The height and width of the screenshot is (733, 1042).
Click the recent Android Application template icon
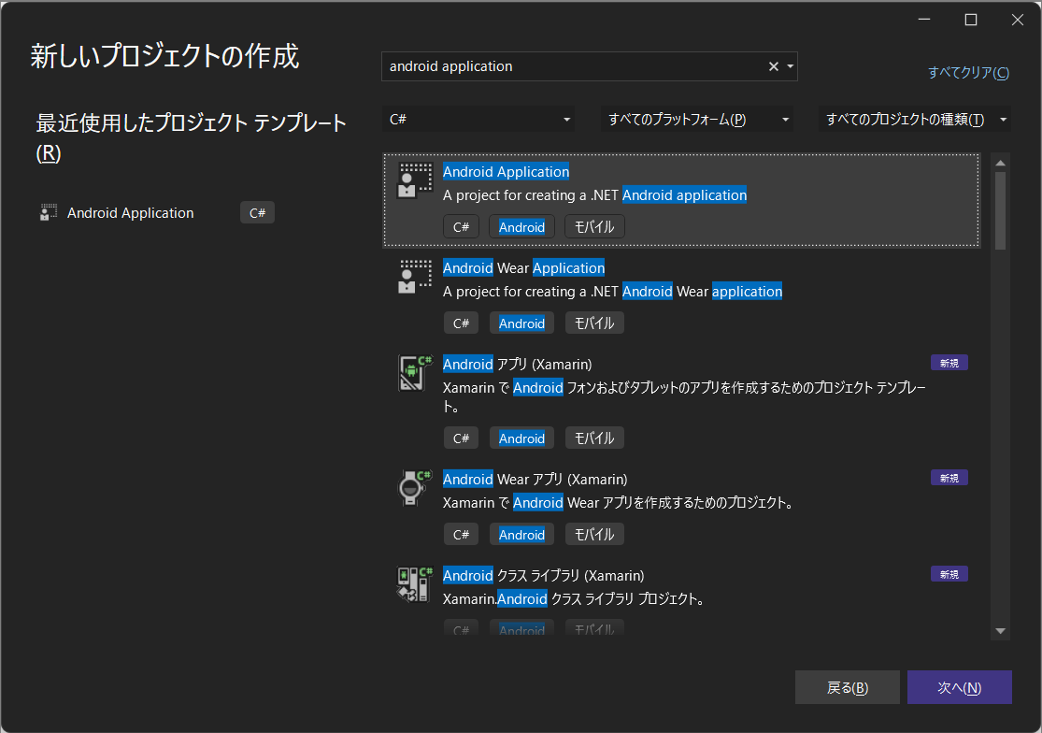48,212
